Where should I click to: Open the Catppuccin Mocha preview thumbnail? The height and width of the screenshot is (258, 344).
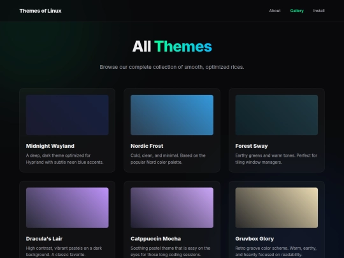[172, 208]
